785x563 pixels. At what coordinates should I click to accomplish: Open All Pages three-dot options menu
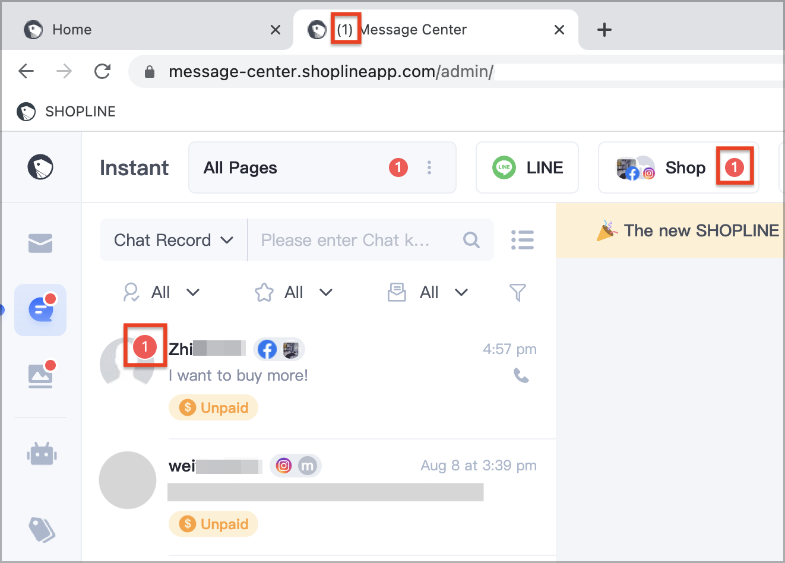[429, 168]
